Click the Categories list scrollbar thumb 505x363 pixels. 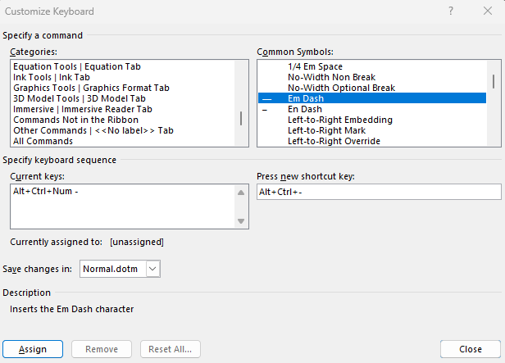(x=241, y=119)
